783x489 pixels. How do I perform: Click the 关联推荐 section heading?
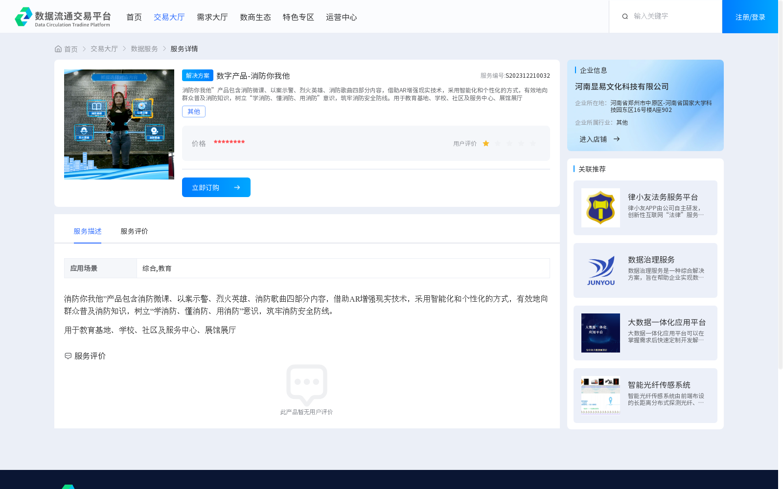tap(592, 169)
